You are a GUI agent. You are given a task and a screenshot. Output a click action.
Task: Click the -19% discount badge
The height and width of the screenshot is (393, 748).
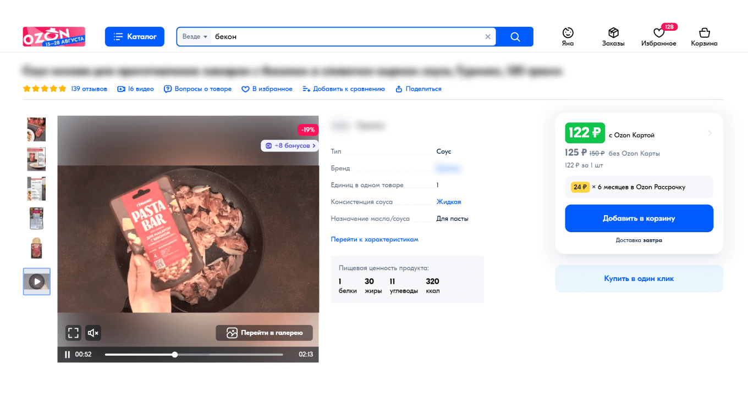point(308,130)
